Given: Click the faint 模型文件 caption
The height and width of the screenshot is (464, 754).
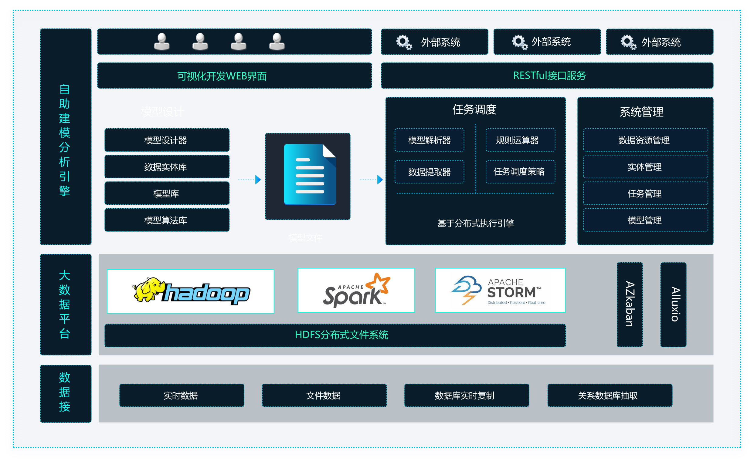Looking at the screenshot, I should coord(306,237).
